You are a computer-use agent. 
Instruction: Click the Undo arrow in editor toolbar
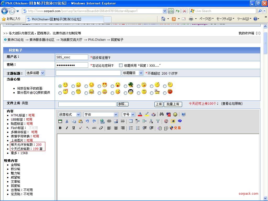tap(87, 121)
